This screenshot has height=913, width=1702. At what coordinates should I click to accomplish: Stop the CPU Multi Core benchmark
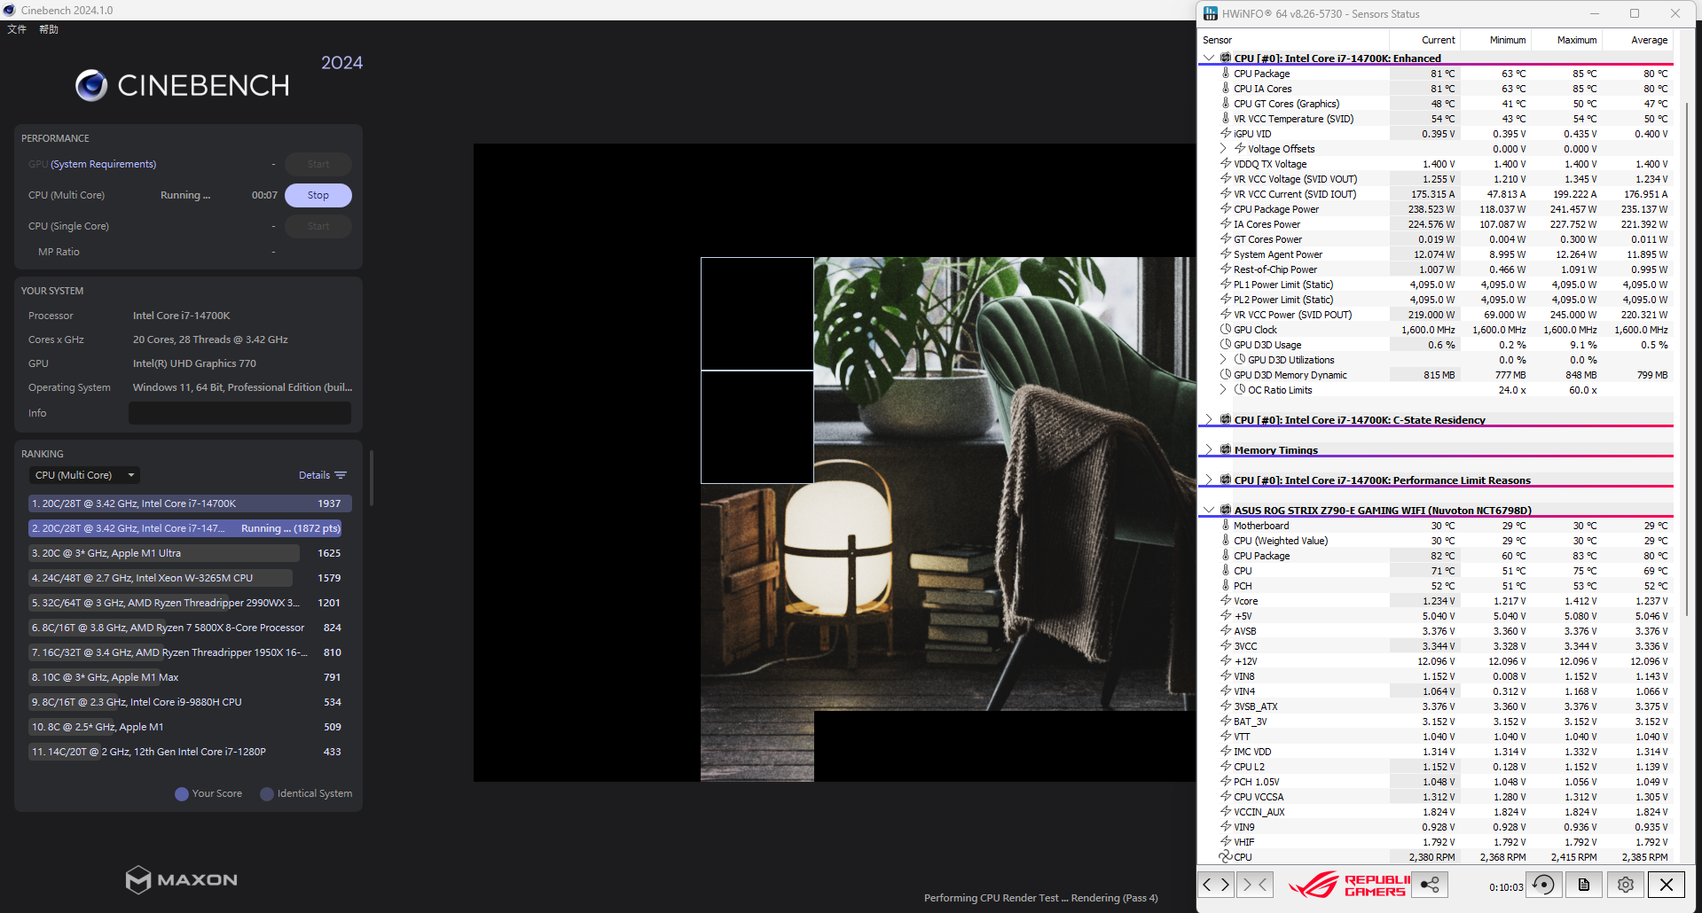(x=318, y=195)
